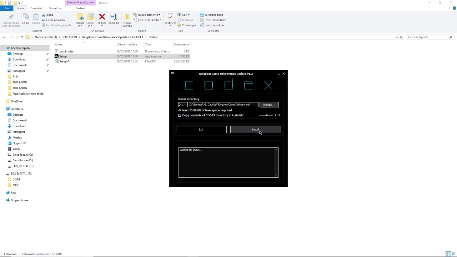Create a folder with Nuova cartella

pyautogui.click(x=127, y=20)
